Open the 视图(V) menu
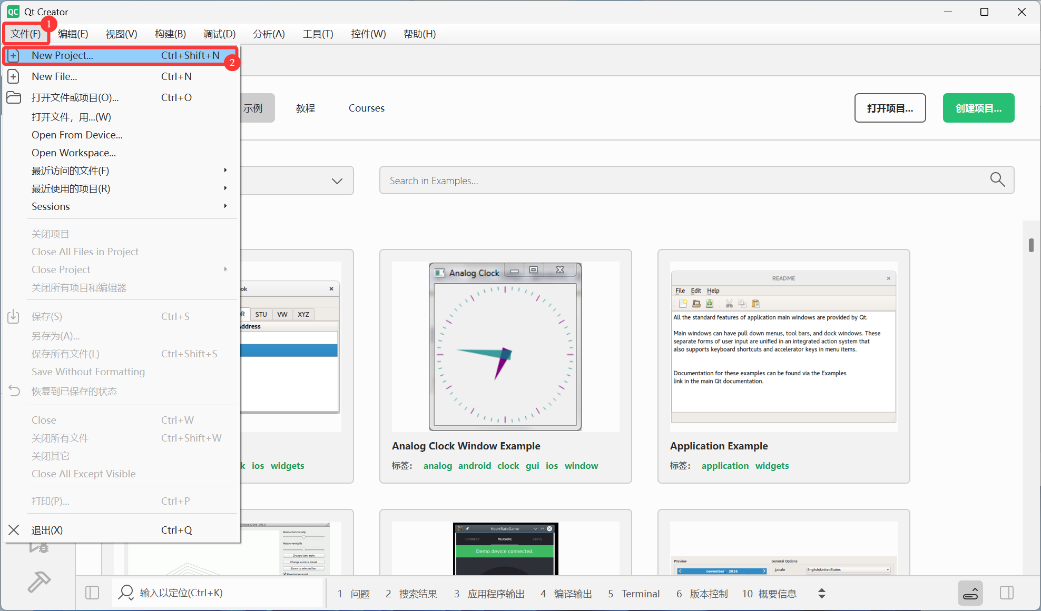Image resolution: width=1041 pixels, height=611 pixels. point(121,34)
